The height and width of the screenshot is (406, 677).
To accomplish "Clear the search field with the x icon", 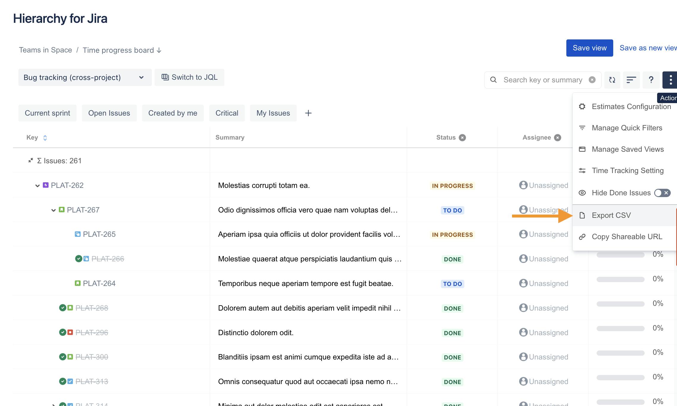I will 592,80.
